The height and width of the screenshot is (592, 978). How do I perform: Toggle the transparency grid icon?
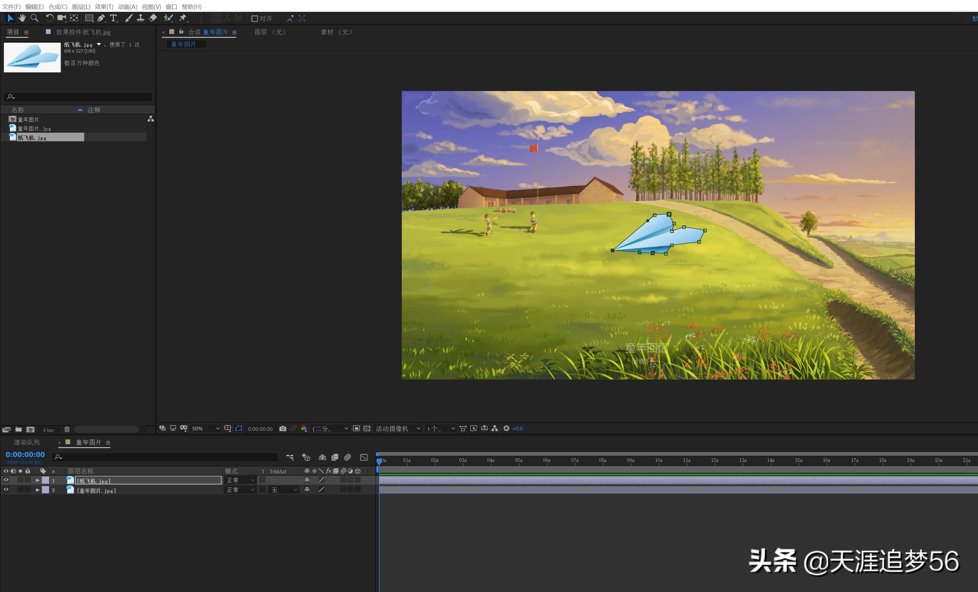click(x=367, y=429)
